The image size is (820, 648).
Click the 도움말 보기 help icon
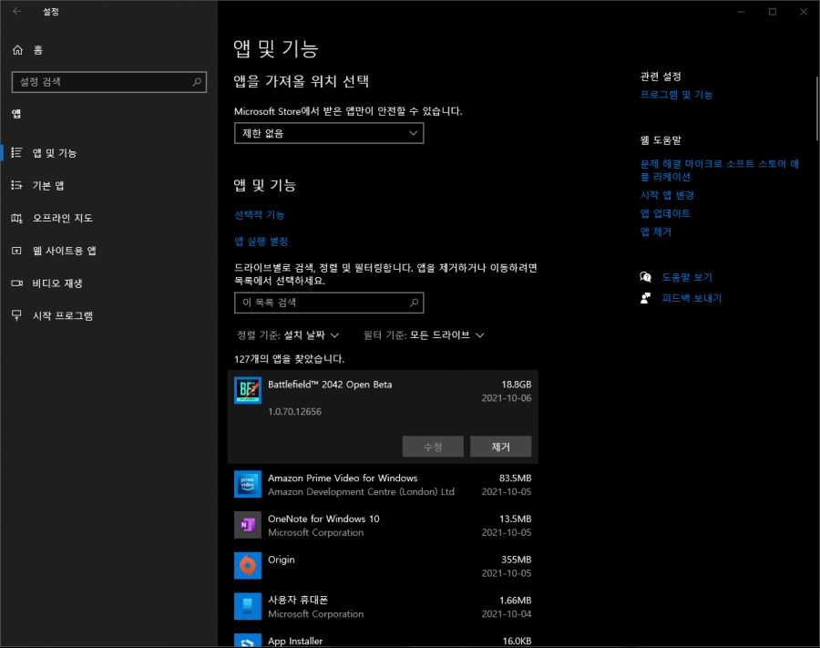point(646,277)
